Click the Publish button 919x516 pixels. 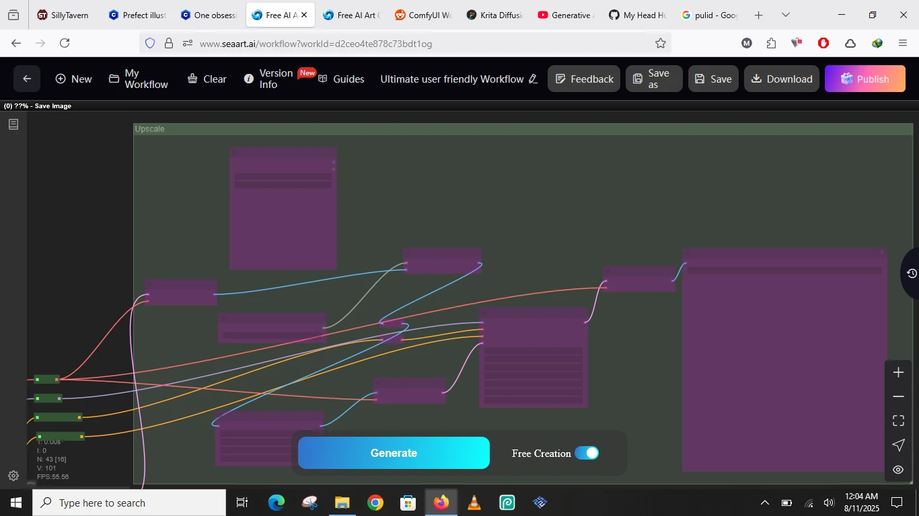click(x=865, y=79)
